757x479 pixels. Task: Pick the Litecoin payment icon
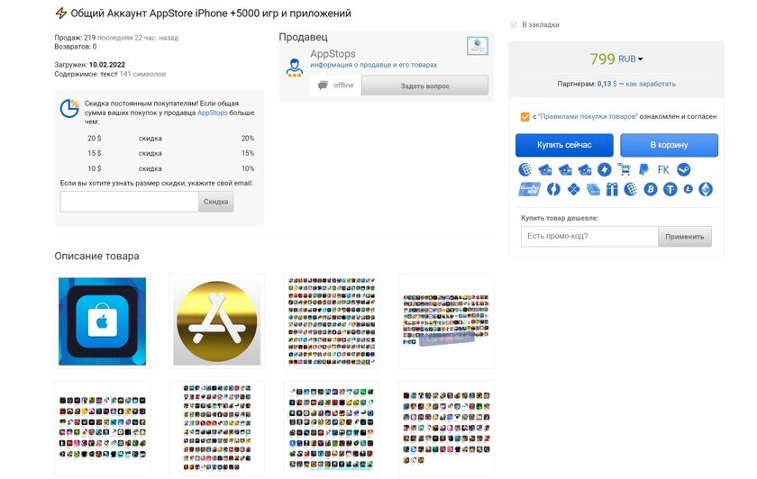[688, 189]
